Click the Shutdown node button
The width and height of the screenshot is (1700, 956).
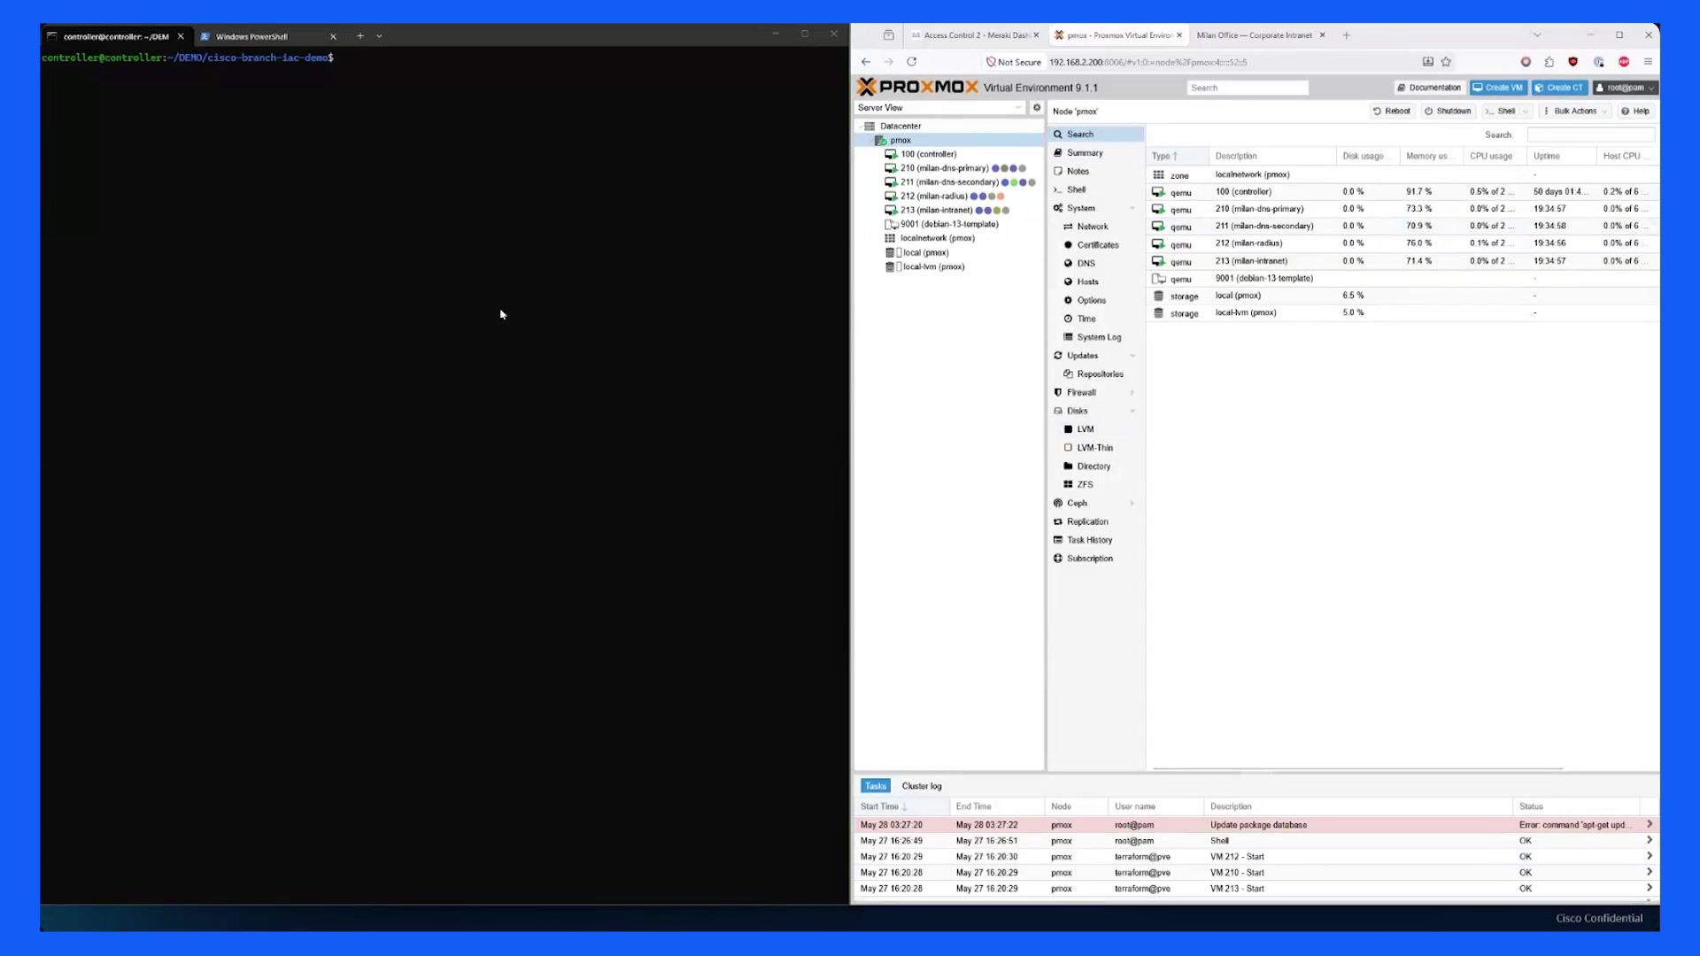click(1448, 112)
